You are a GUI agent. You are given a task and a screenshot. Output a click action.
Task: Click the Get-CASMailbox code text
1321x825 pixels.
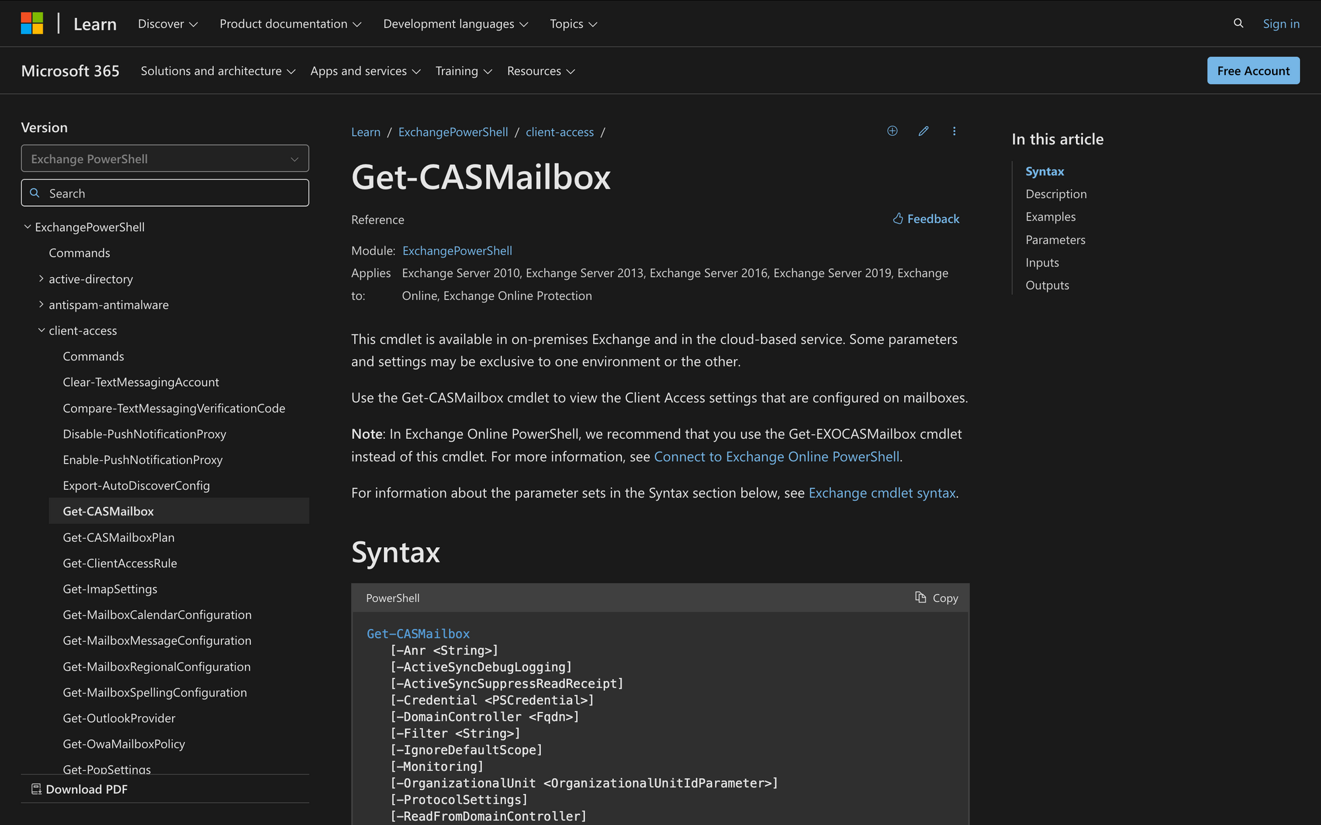pos(418,634)
